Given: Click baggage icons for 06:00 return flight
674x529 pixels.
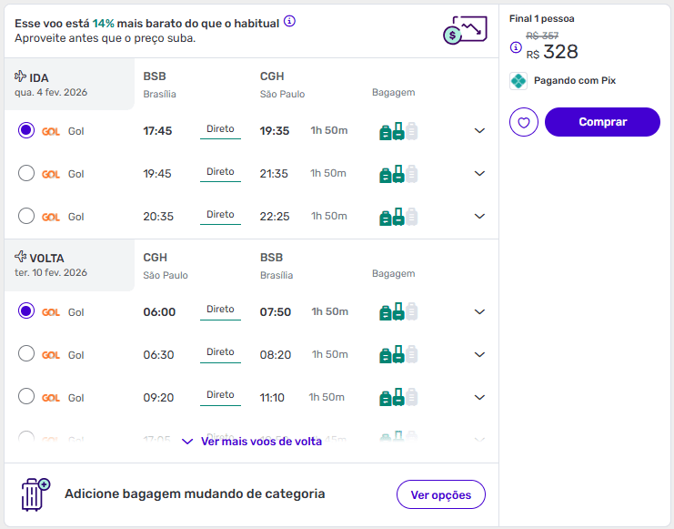Looking at the screenshot, I should click(398, 312).
